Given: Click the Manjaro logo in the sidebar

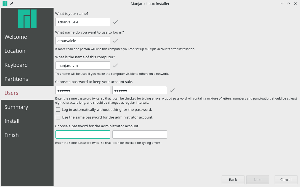Looking at the screenshot, I should point(27,19).
